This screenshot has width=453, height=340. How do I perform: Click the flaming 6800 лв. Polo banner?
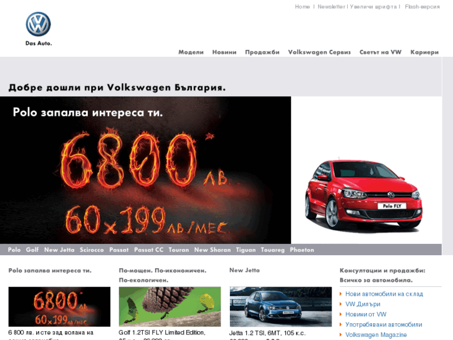point(145,170)
